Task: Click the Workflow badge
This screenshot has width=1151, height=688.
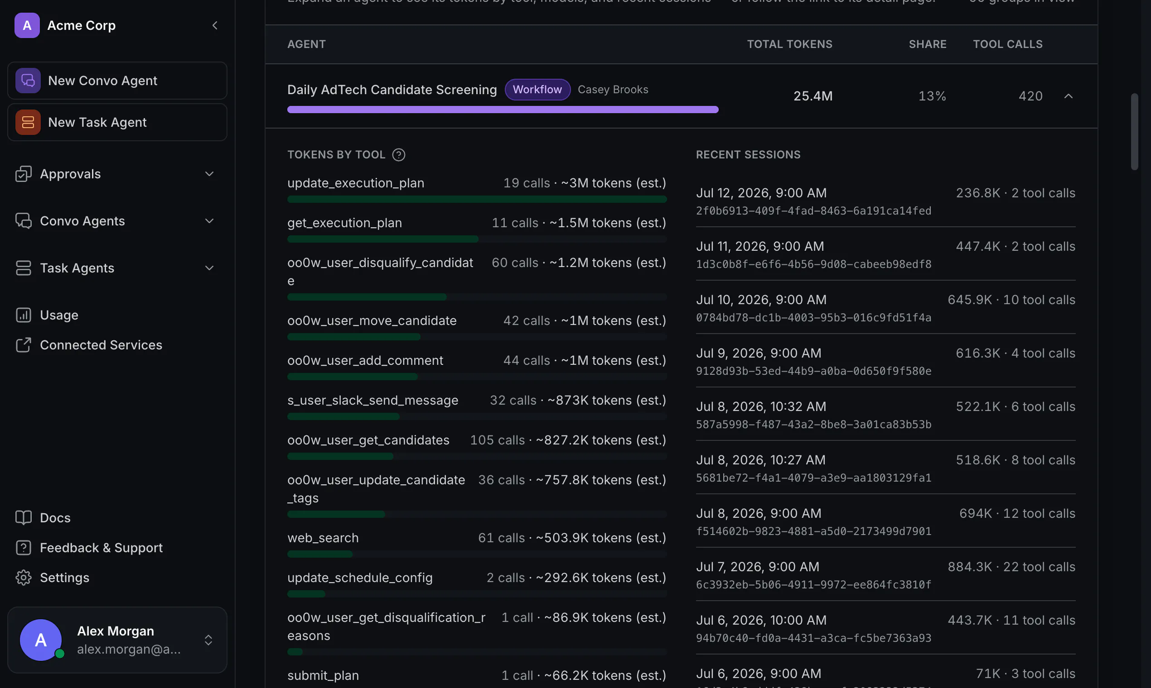Action: (x=537, y=90)
